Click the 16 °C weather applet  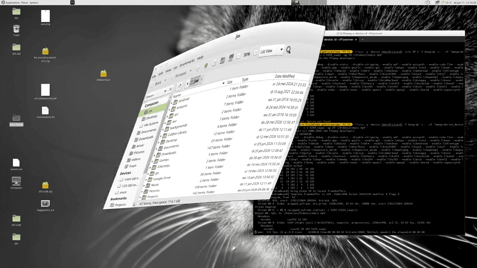click(446, 3)
